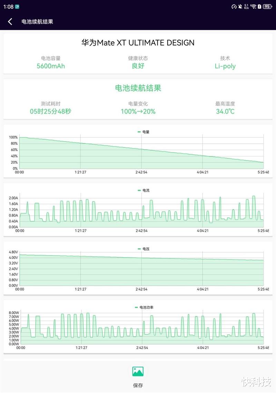Screen dimensions: 276x393
Task: Tap the Wi-Fi icon in the status bar
Action: coord(253,7)
